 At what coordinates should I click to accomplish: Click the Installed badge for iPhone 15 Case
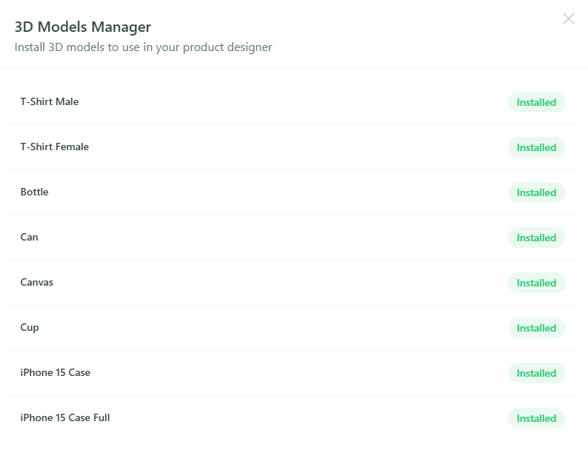537,373
